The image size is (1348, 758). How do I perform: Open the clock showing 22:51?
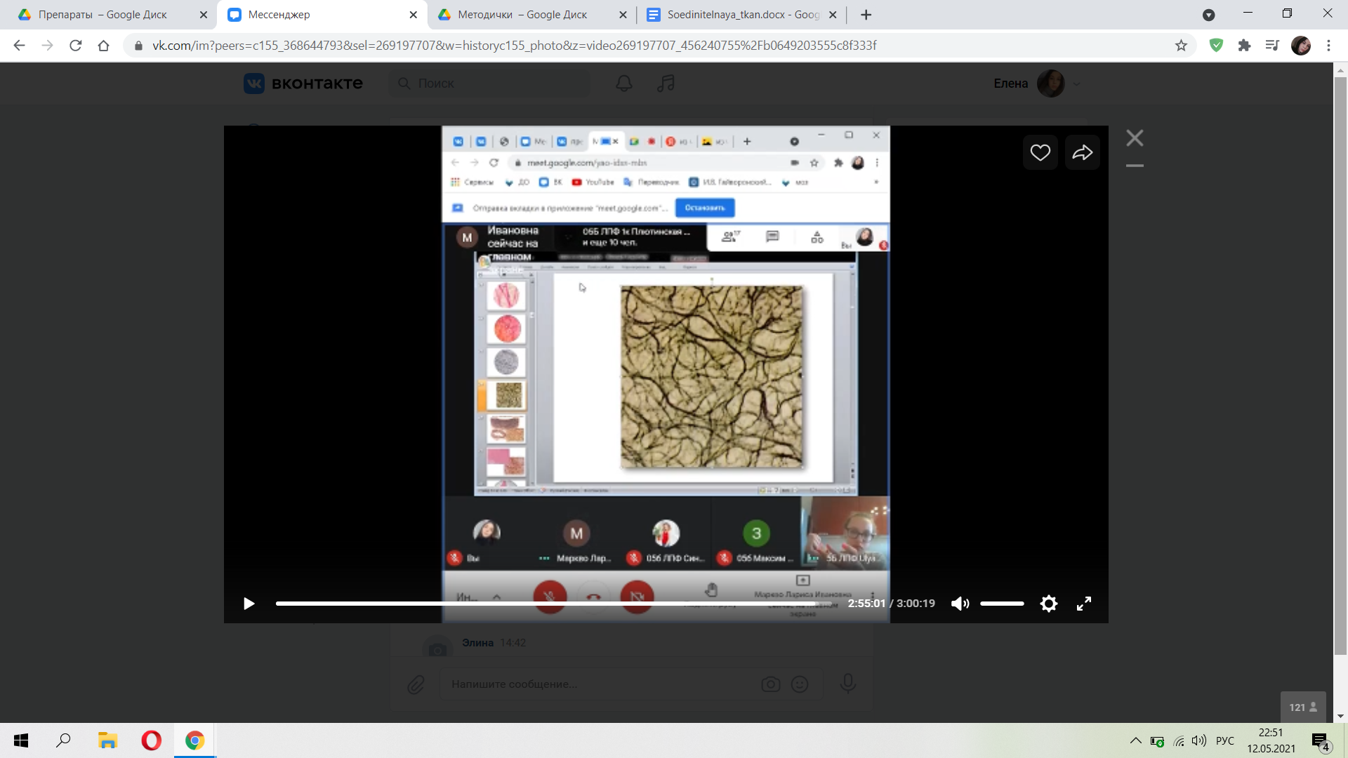1271,740
